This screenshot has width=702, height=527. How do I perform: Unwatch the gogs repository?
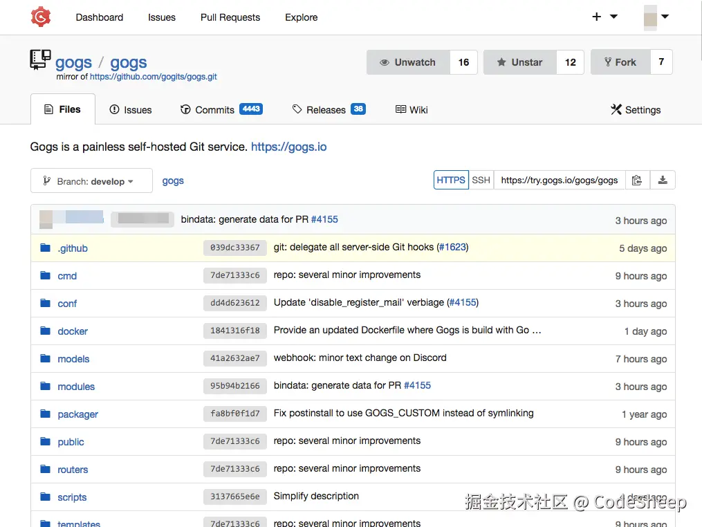tap(408, 62)
